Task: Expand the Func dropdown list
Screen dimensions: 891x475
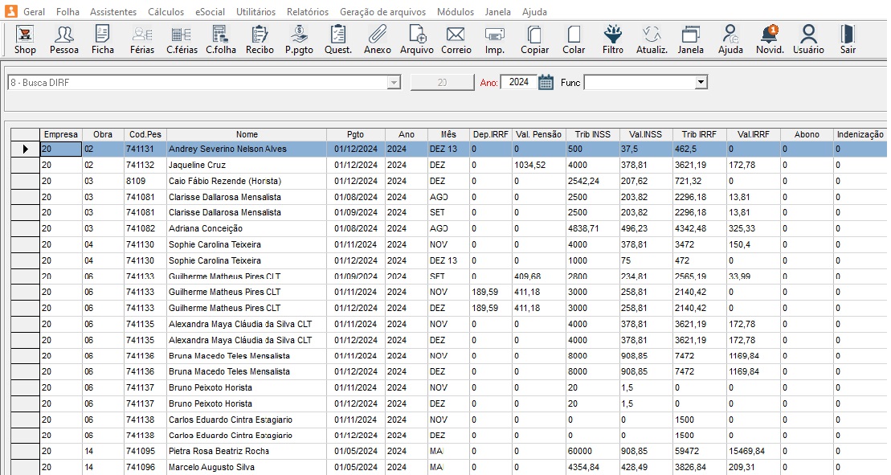Action: tap(701, 83)
